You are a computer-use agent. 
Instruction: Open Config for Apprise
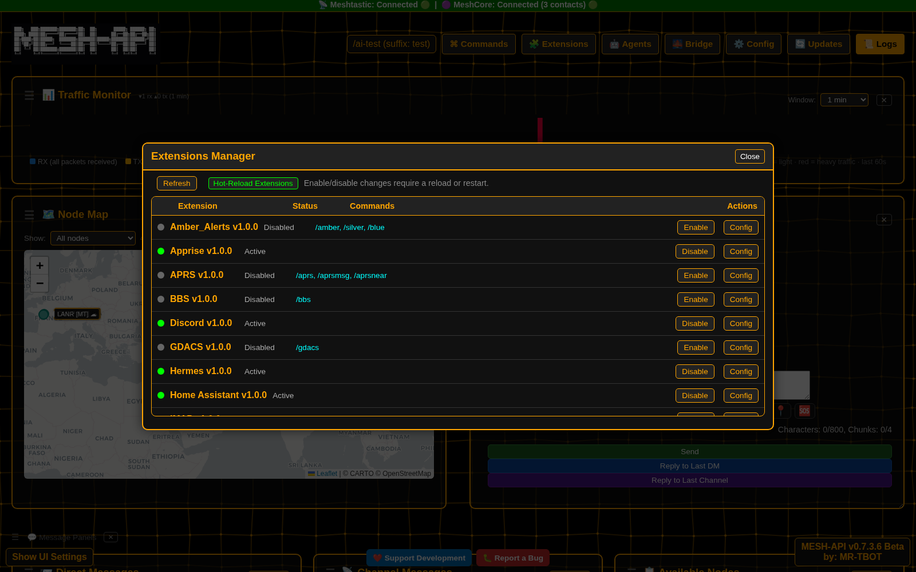(741, 251)
